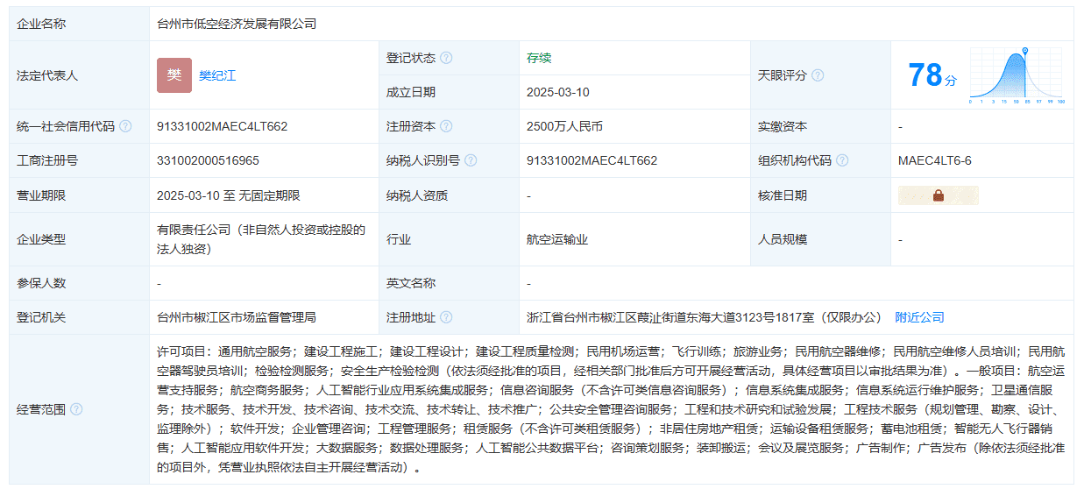Viewport: 1084px width, 489px height.
Task: Click industry value 航空运输业
Action: tap(557, 239)
